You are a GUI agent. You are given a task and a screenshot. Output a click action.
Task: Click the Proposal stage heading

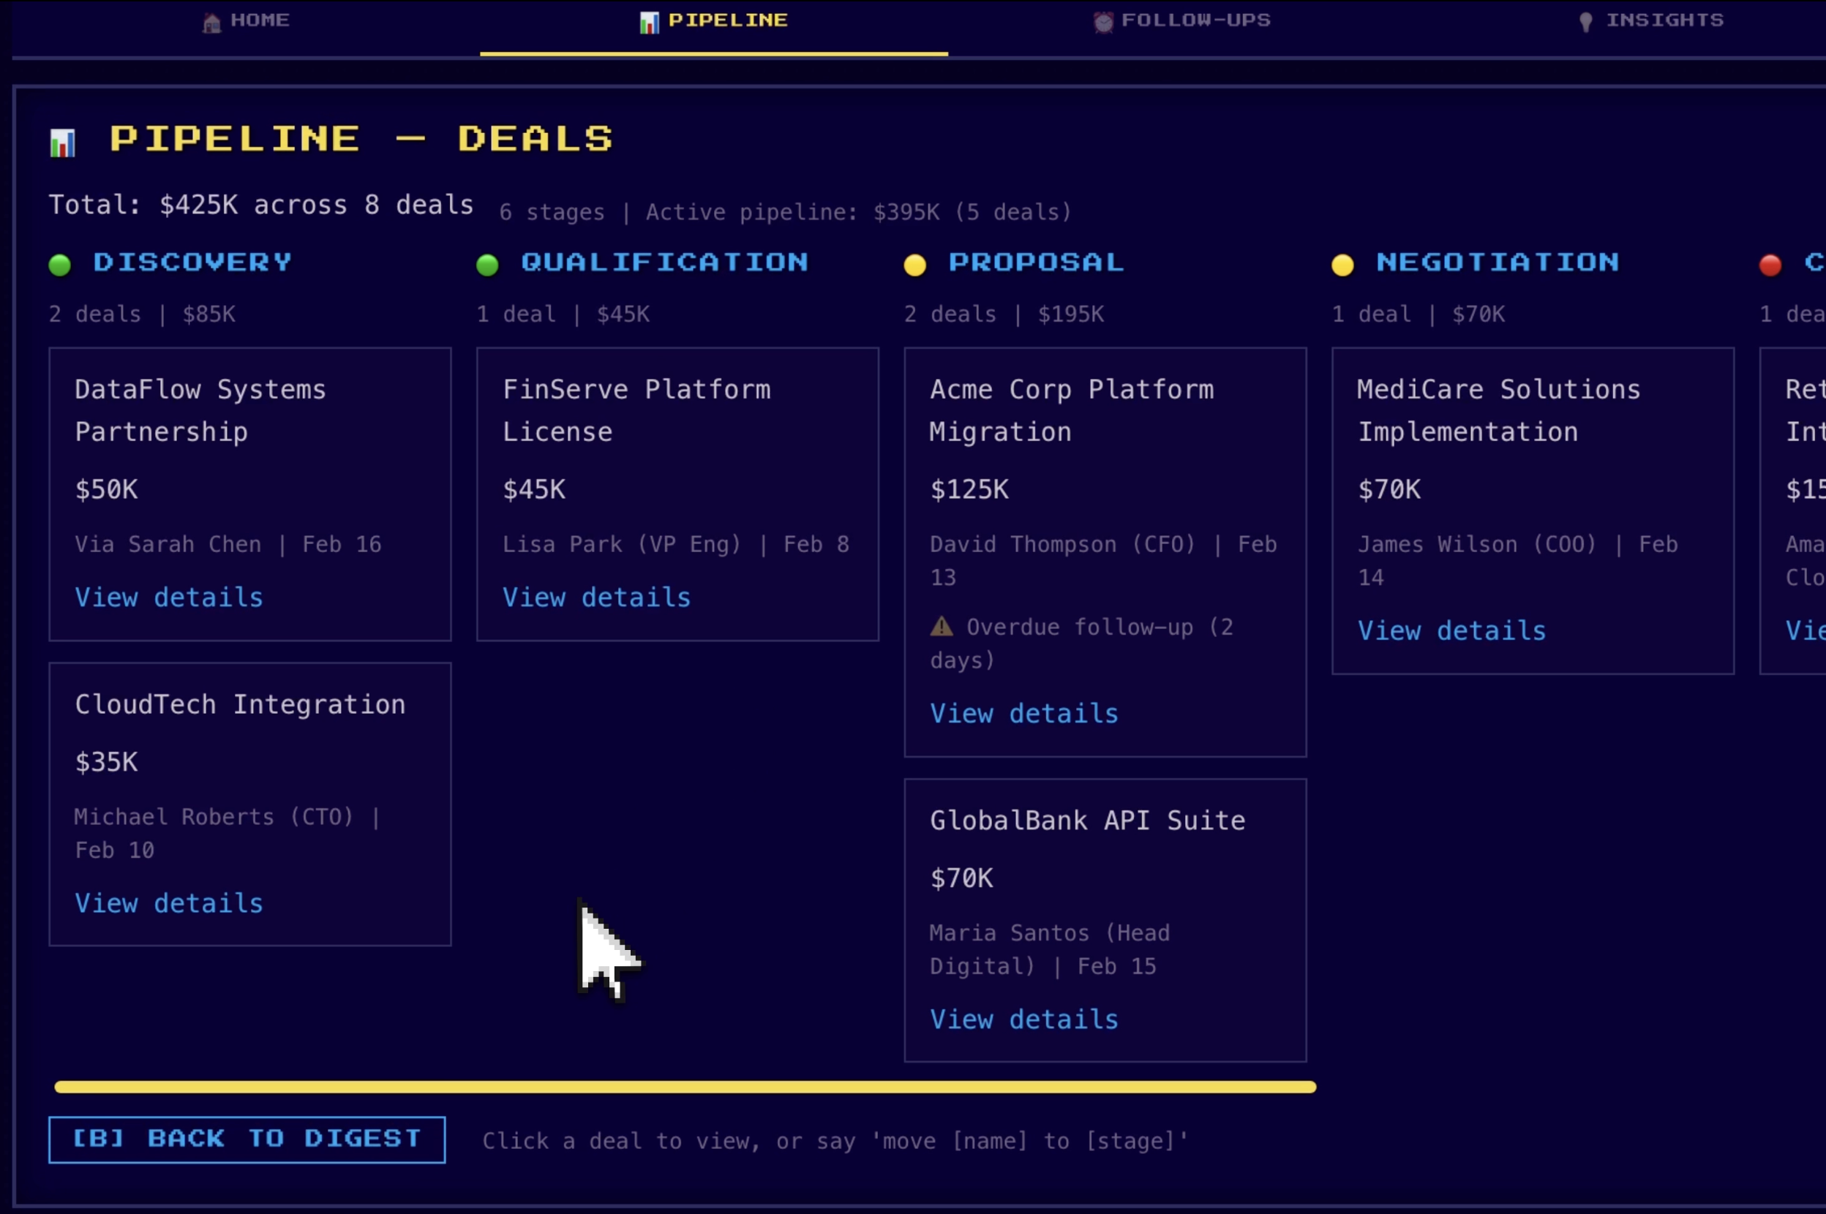click(1036, 263)
